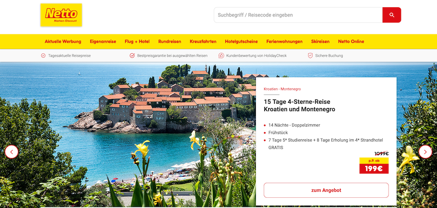Viewport: 437px width, 208px height.
Task: Click thumbs-up icon for HolidayCheck rating
Action: click(221, 56)
